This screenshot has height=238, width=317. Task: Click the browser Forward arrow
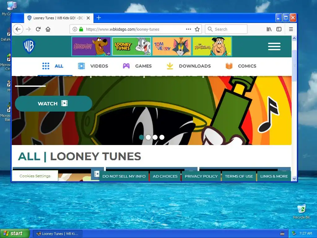tap(28, 29)
